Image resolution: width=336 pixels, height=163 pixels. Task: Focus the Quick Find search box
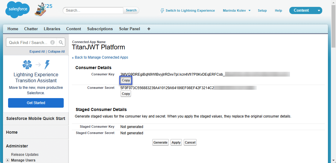point(29,42)
